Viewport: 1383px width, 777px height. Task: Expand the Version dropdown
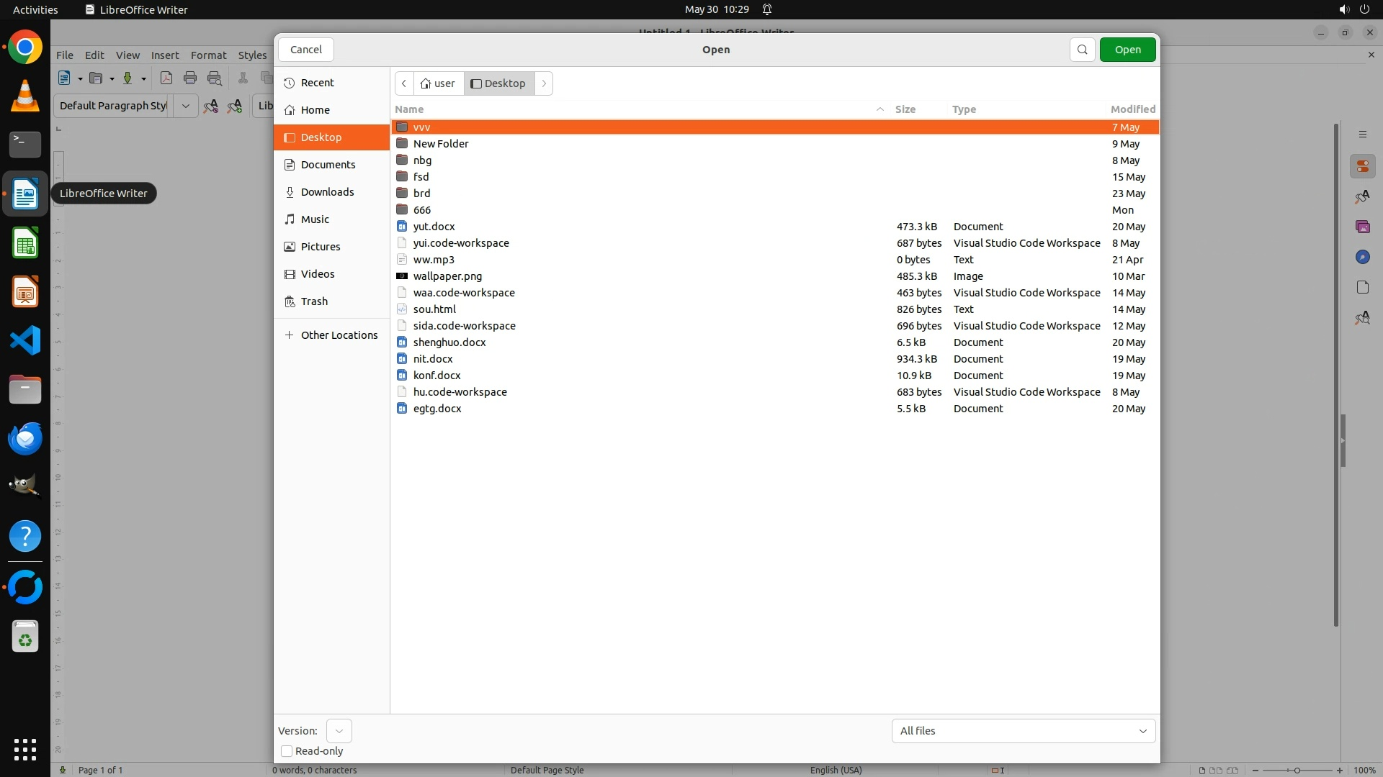click(339, 731)
